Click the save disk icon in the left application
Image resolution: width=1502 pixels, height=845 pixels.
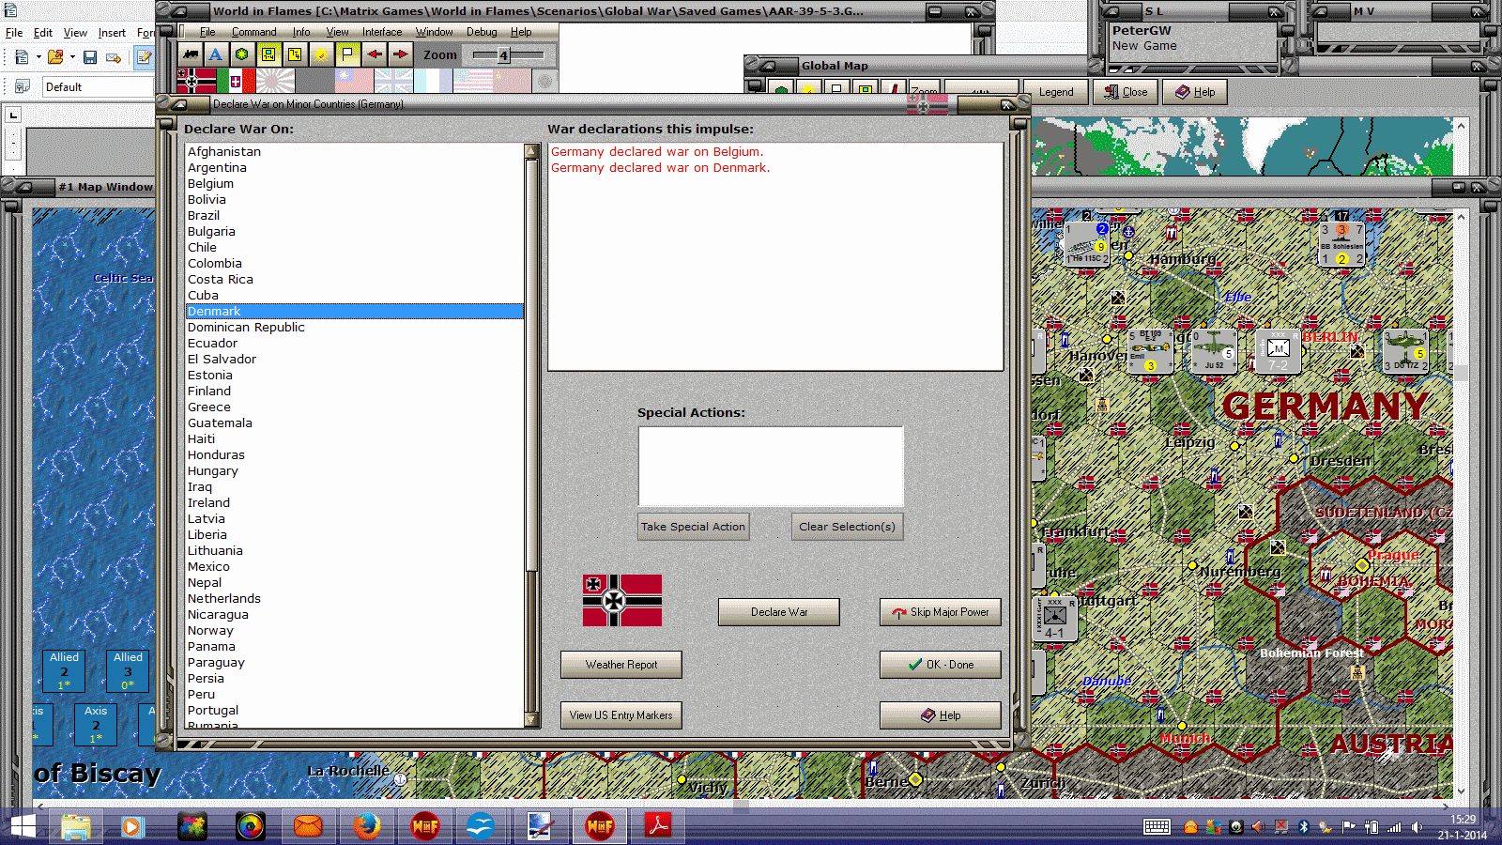(x=90, y=57)
